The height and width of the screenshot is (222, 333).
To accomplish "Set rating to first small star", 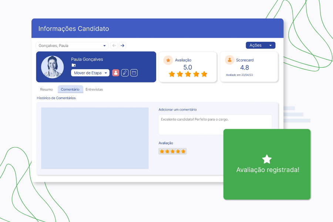I will point(162,151).
